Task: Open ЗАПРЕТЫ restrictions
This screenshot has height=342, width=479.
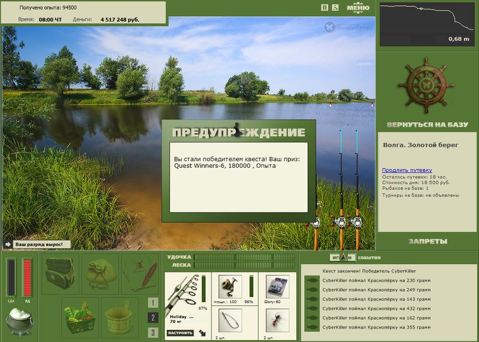Action: (x=428, y=241)
